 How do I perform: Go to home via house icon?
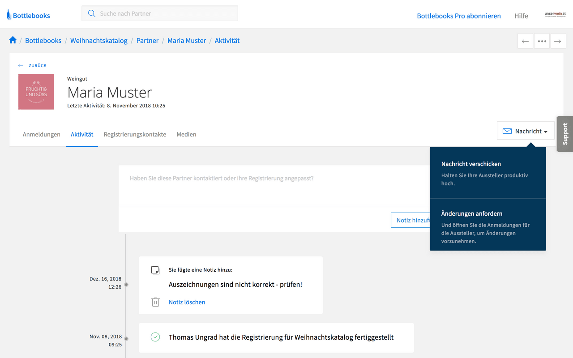coord(13,40)
